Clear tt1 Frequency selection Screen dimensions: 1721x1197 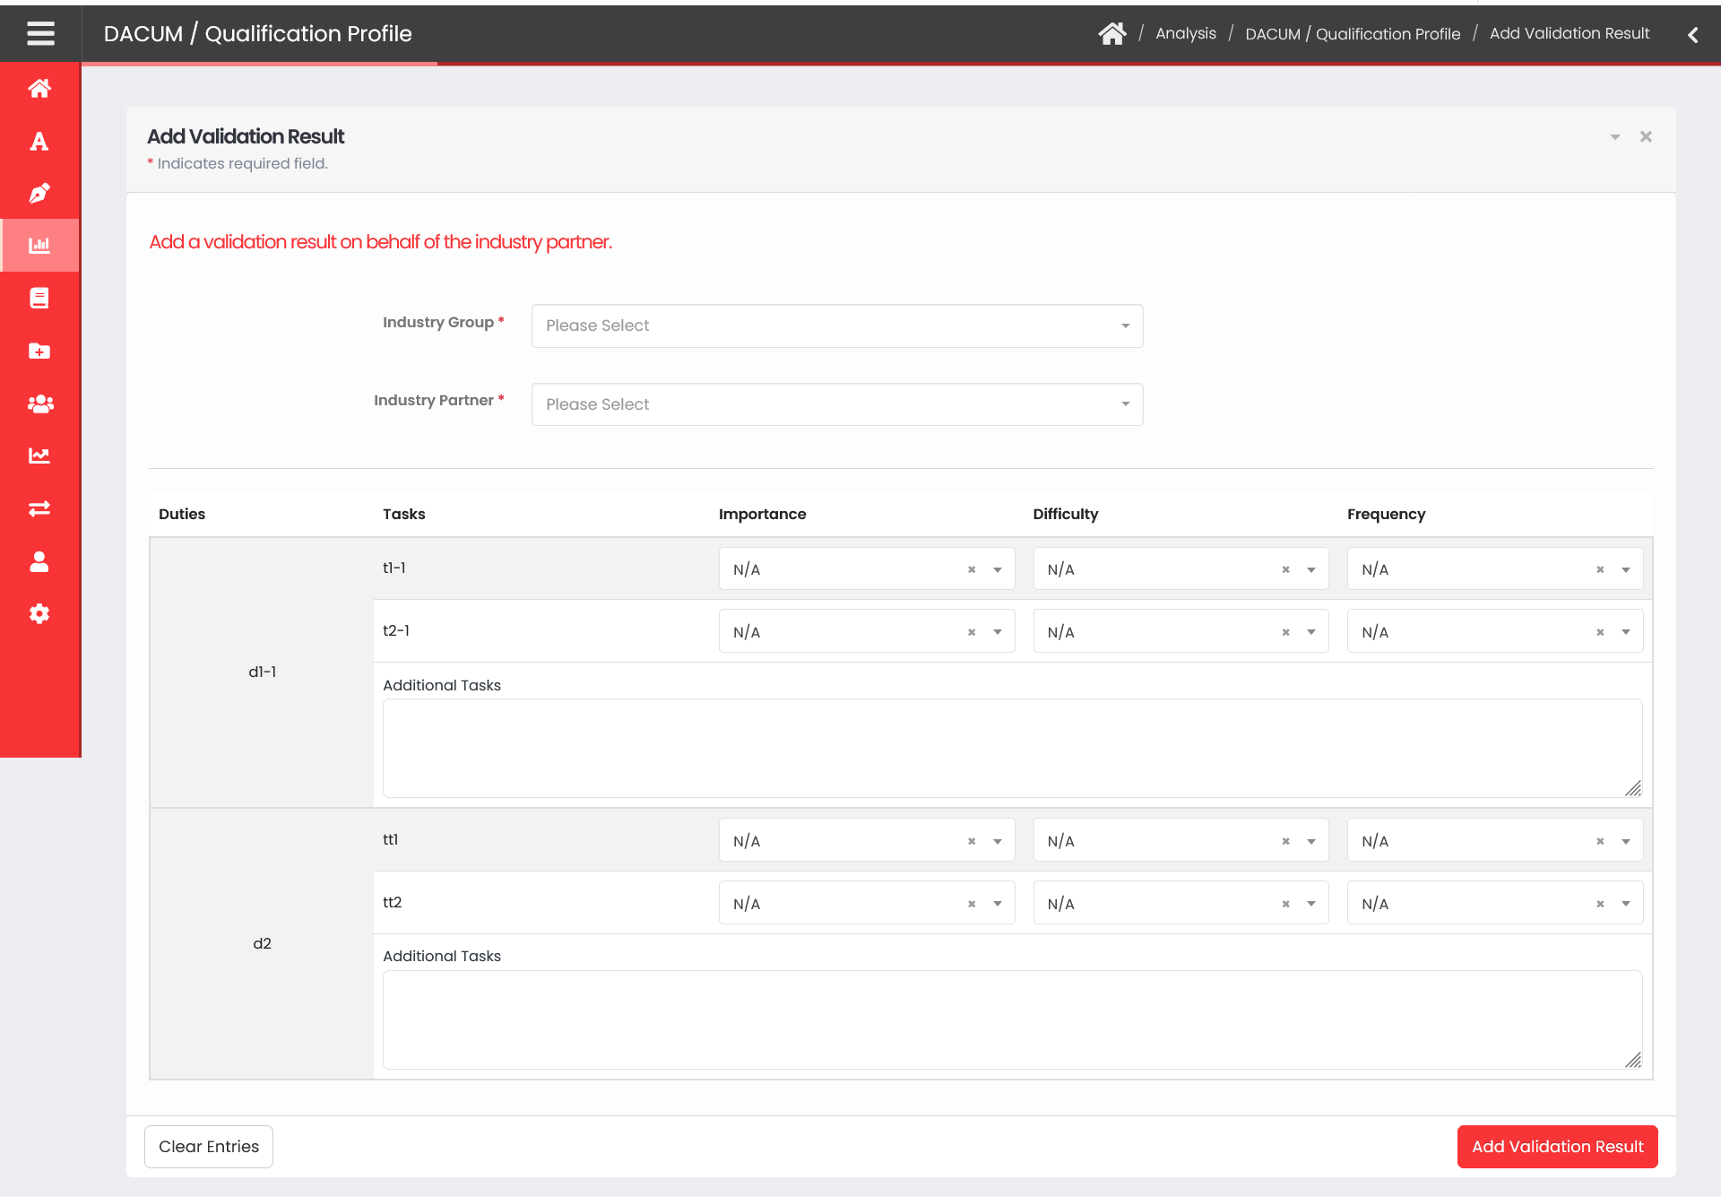pyautogui.click(x=1600, y=841)
